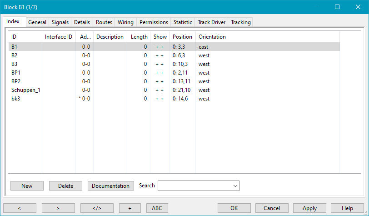Click the Help button
This screenshot has height=216, width=369.
(347, 208)
